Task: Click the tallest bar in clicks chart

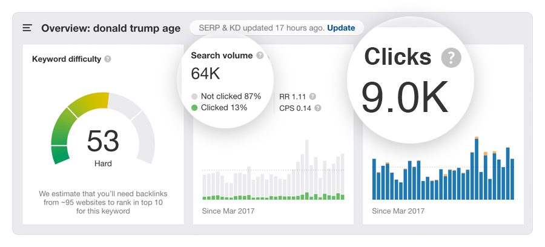Action: (477, 168)
